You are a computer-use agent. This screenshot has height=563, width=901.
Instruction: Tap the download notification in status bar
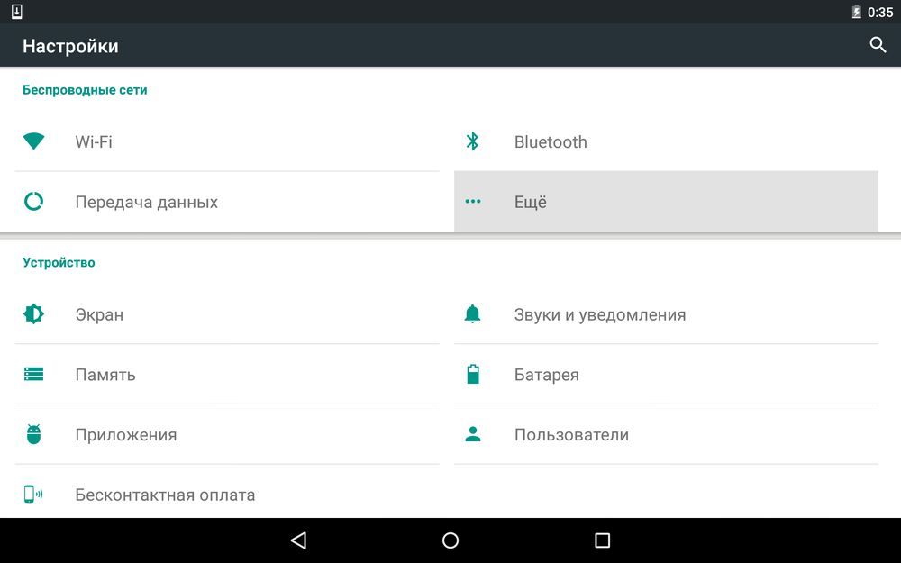(16, 12)
